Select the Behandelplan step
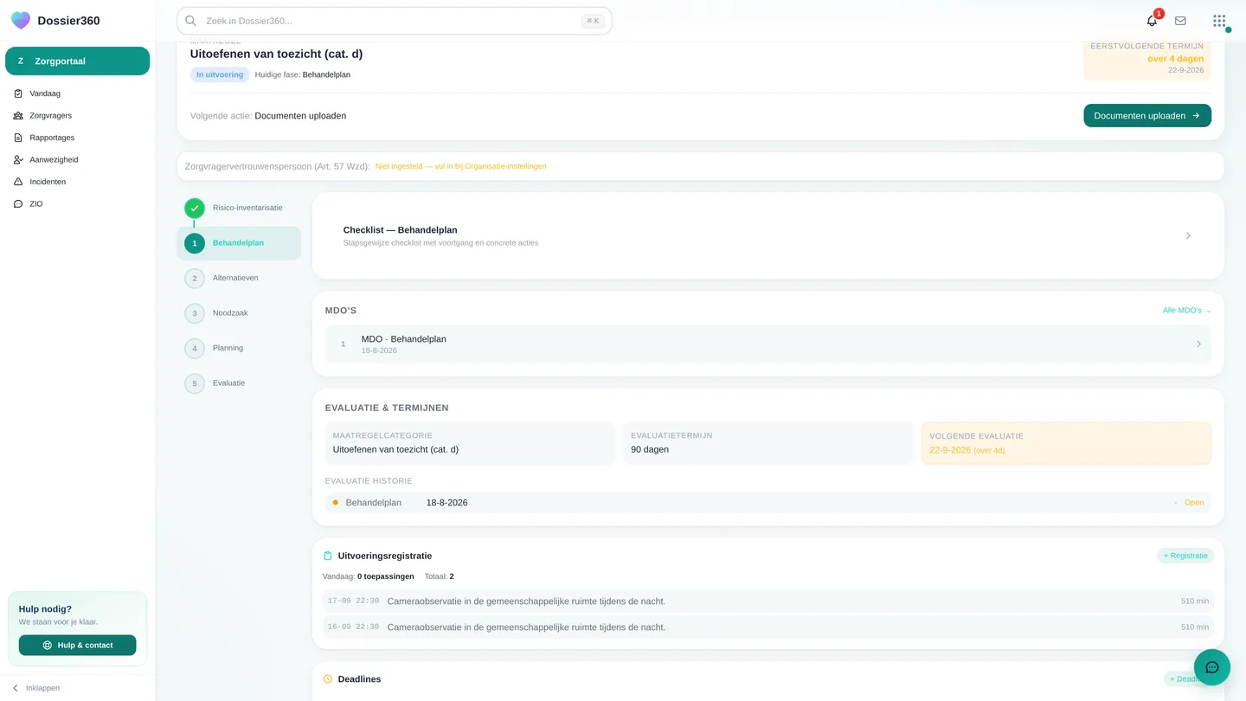This screenshot has height=701, width=1246. click(239, 243)
